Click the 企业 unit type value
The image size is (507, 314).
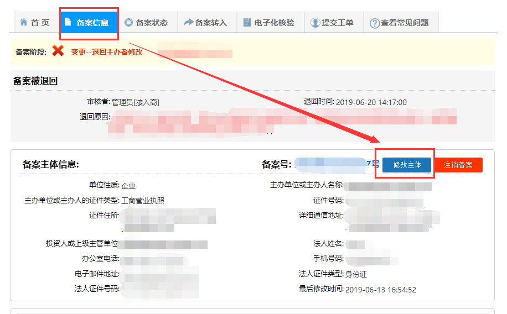click(128, 186)
